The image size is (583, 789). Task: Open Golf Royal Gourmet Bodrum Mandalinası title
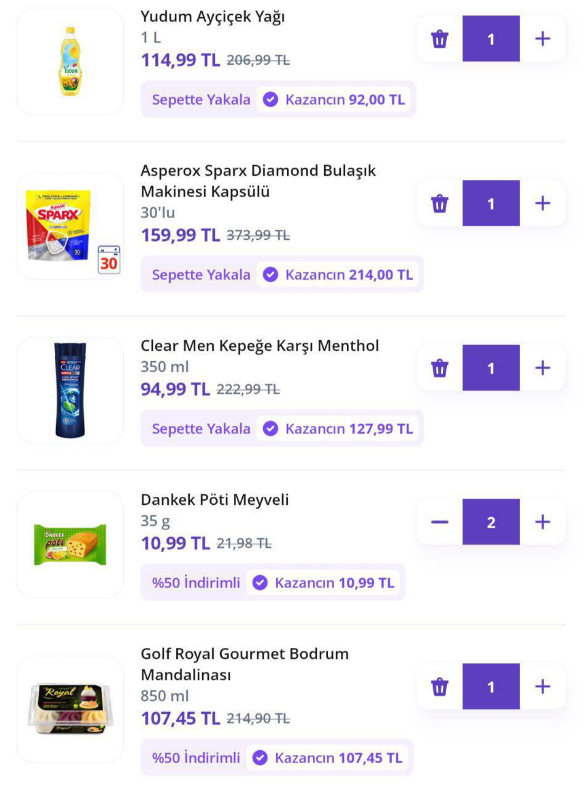[244, 664]
